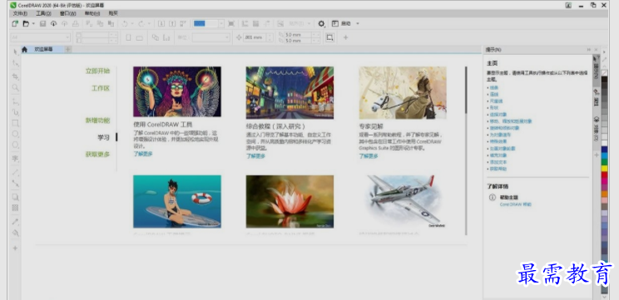619x300 pixels.
Task: Open the surfer illustration thumbnail
Action: (177, 201)
